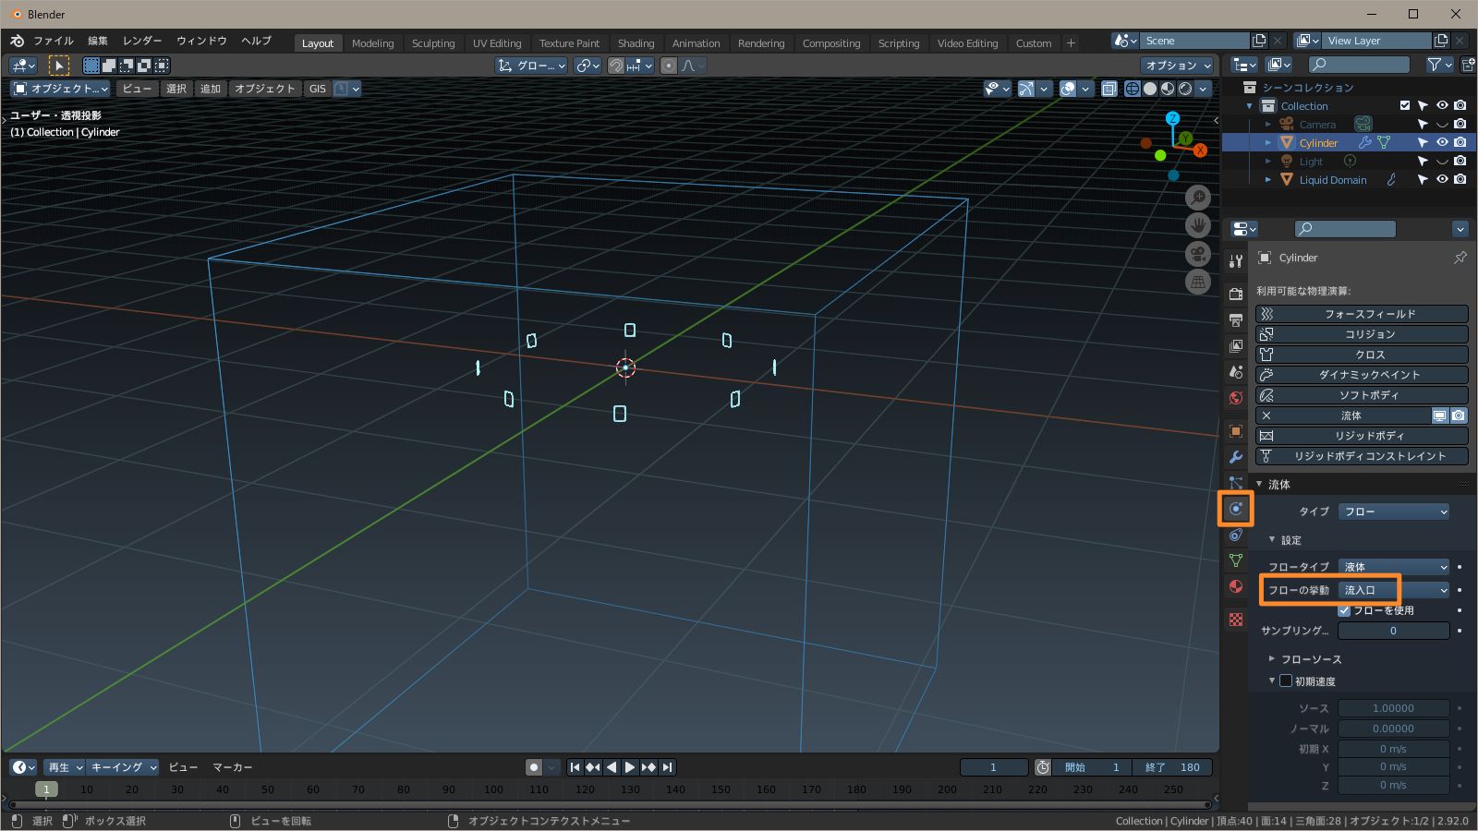
Task: Collapse the 流体 panel
Action: 1259,484
